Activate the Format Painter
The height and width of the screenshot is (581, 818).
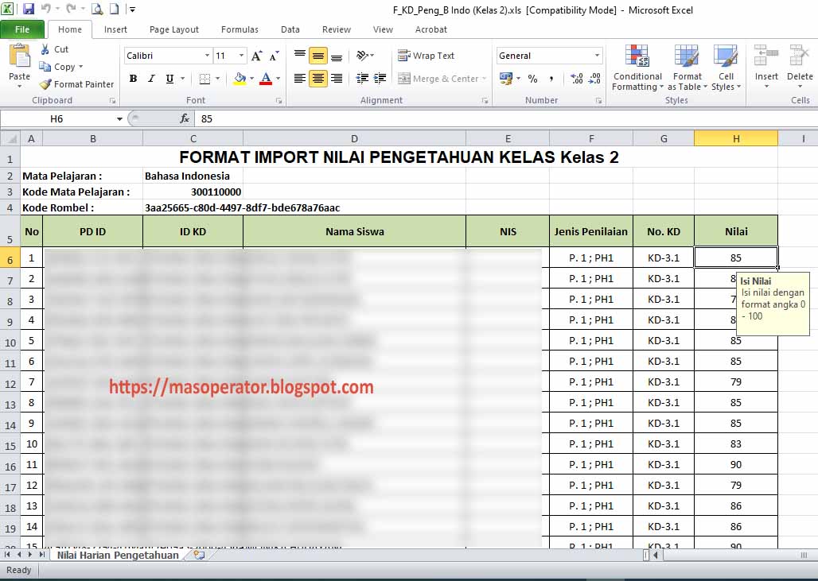pyautogui.click(x=76, y=83)
